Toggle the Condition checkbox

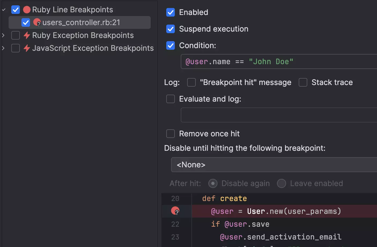pos(171,45)
